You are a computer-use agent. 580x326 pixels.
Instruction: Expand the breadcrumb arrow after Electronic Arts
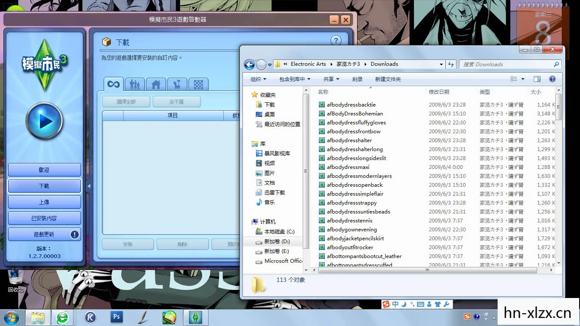pyautogui.click(x=331, y=64)
